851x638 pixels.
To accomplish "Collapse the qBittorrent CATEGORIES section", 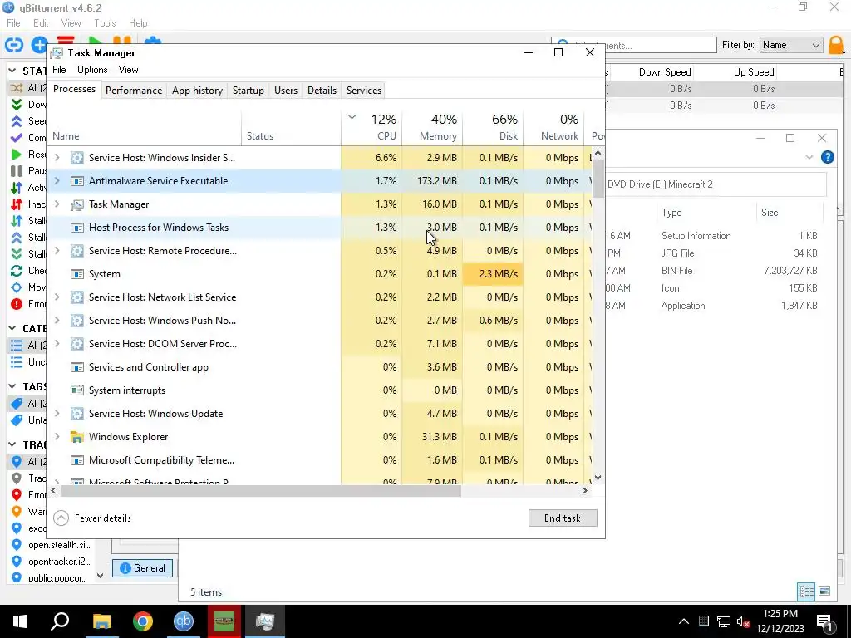I will pos(12,328).
